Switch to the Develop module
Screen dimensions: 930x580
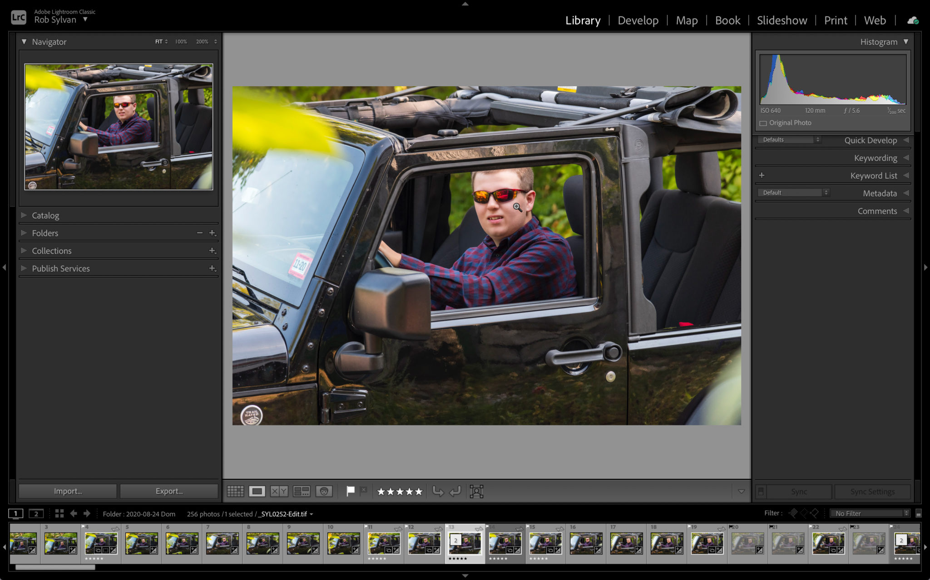(638, 20)
